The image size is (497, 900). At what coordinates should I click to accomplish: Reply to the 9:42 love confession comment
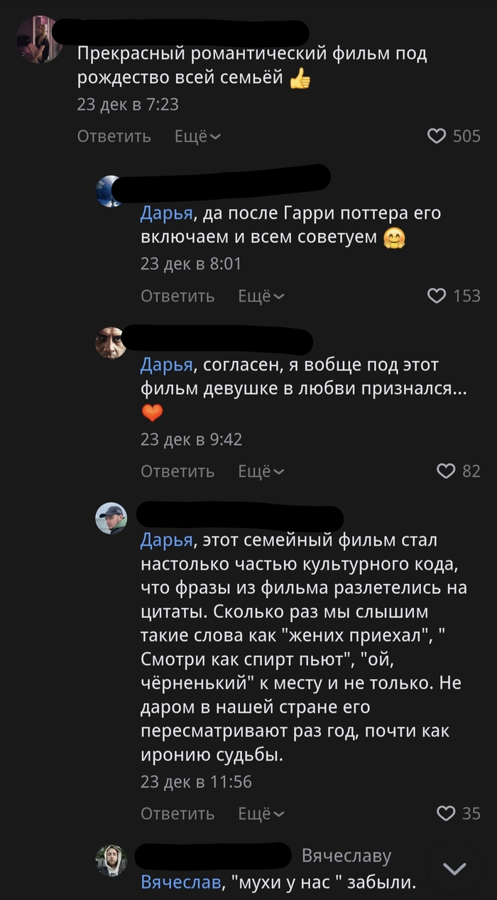click(x=177, y=471)
